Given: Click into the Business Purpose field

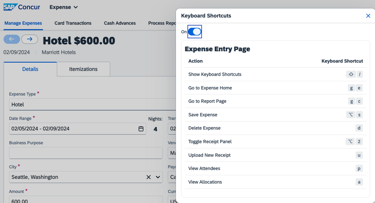Looking at the screenshot, I should 86,153.
